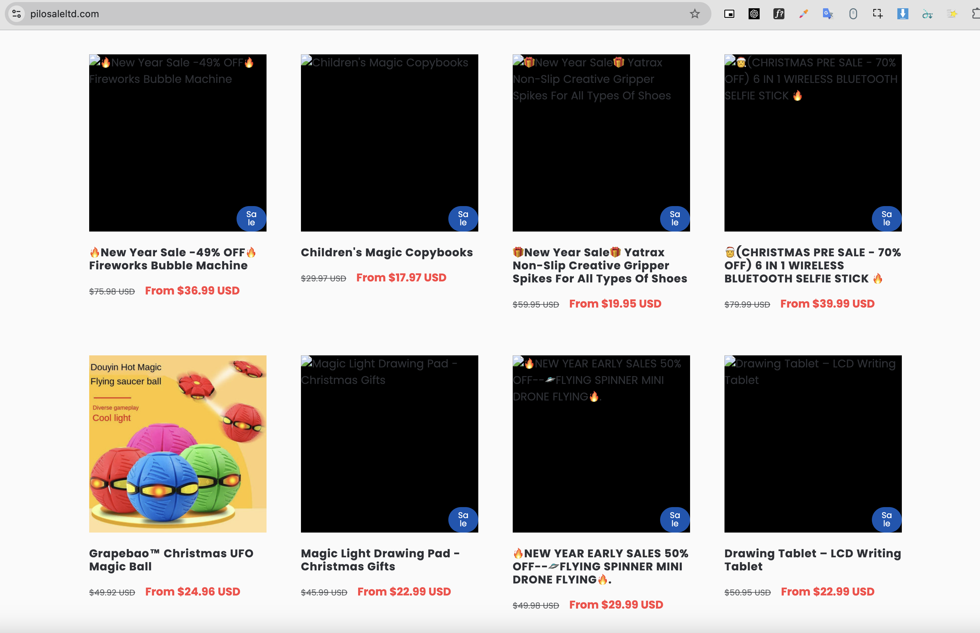This screenshot has height=633, width=980.
Task: Open the font identifier extension
Action: pyautogui.click(x=779, y=14)
